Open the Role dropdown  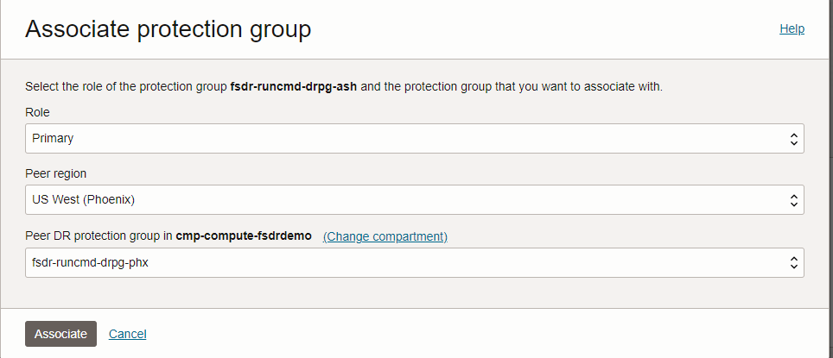click(x=415, y=138)
